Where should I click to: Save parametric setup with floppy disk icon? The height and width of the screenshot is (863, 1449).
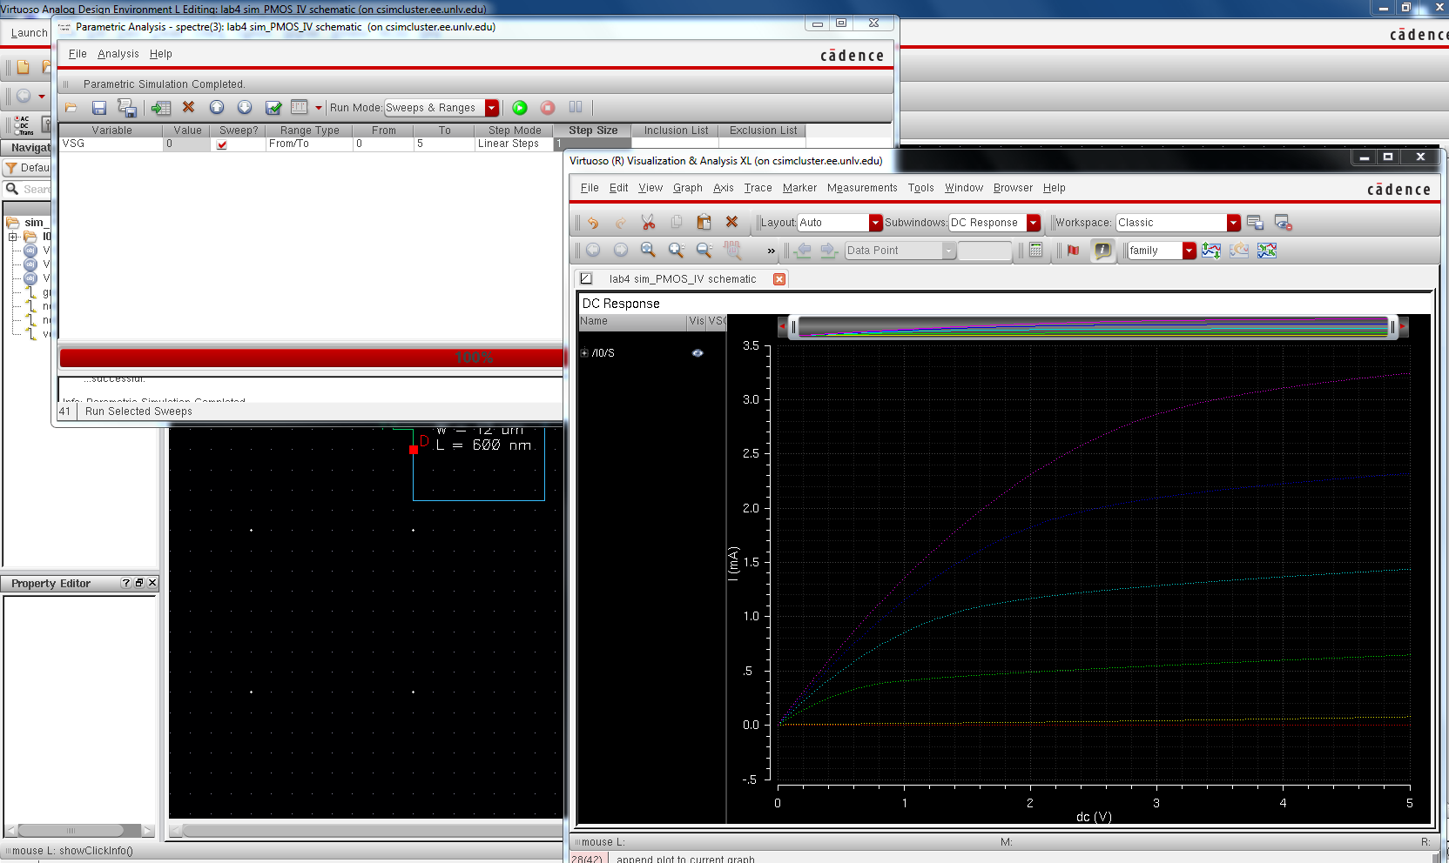[x=99, y=108]
